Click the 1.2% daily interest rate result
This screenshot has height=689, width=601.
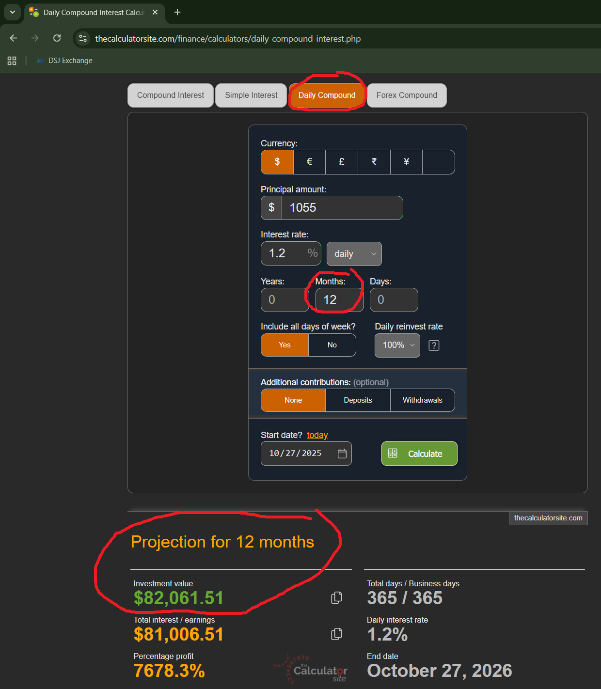click(387, 634)
